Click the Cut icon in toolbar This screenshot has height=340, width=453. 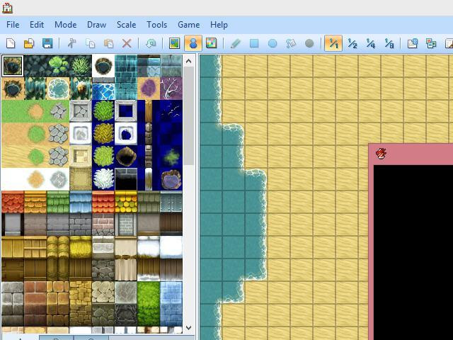pyautogui.click(x=71, y=43)
